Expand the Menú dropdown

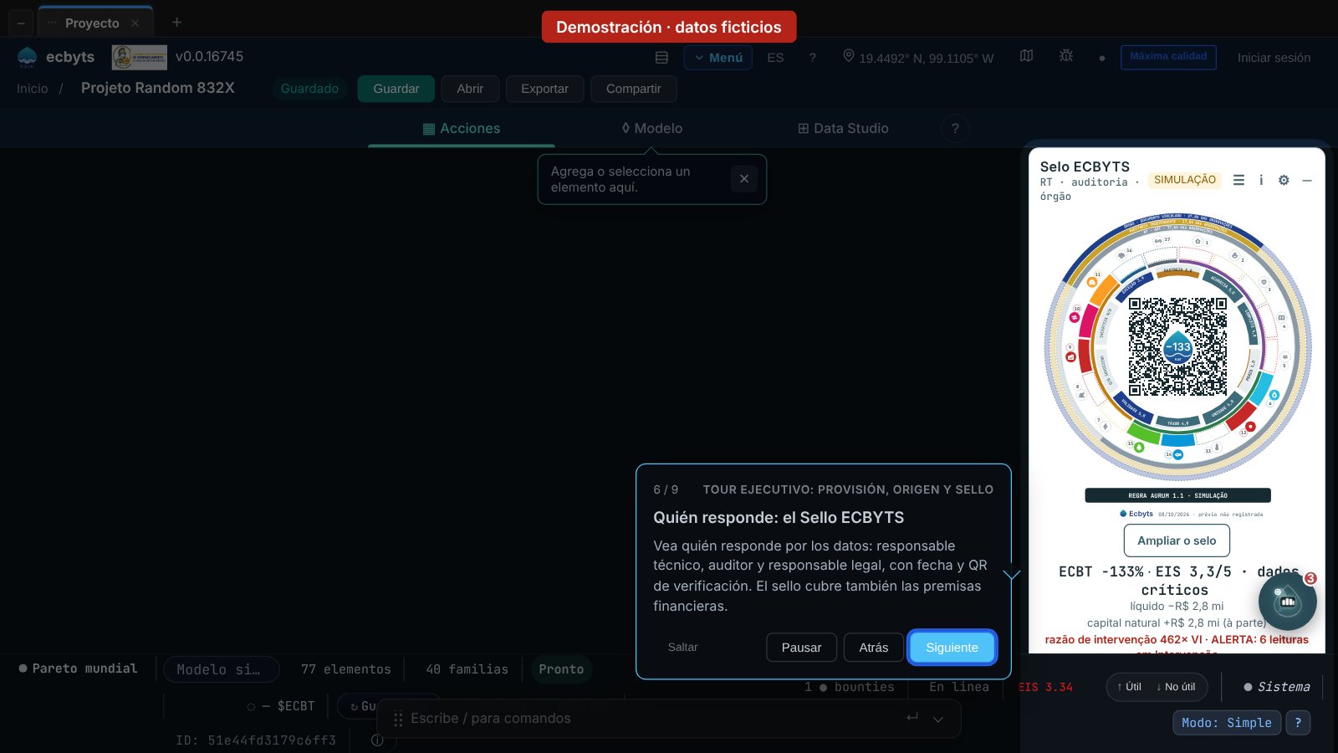[x=718, y=58]
